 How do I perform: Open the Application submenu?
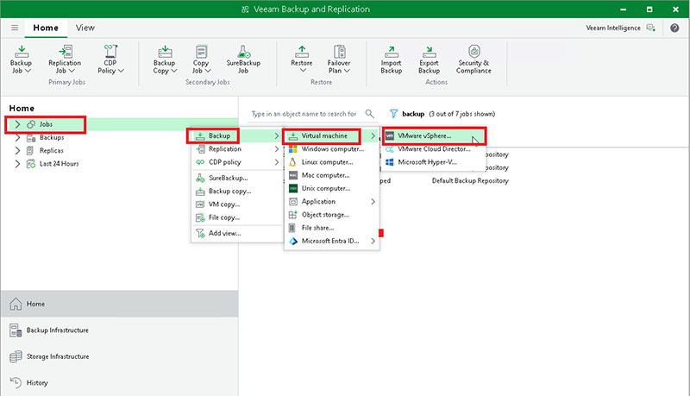point(331,202)
